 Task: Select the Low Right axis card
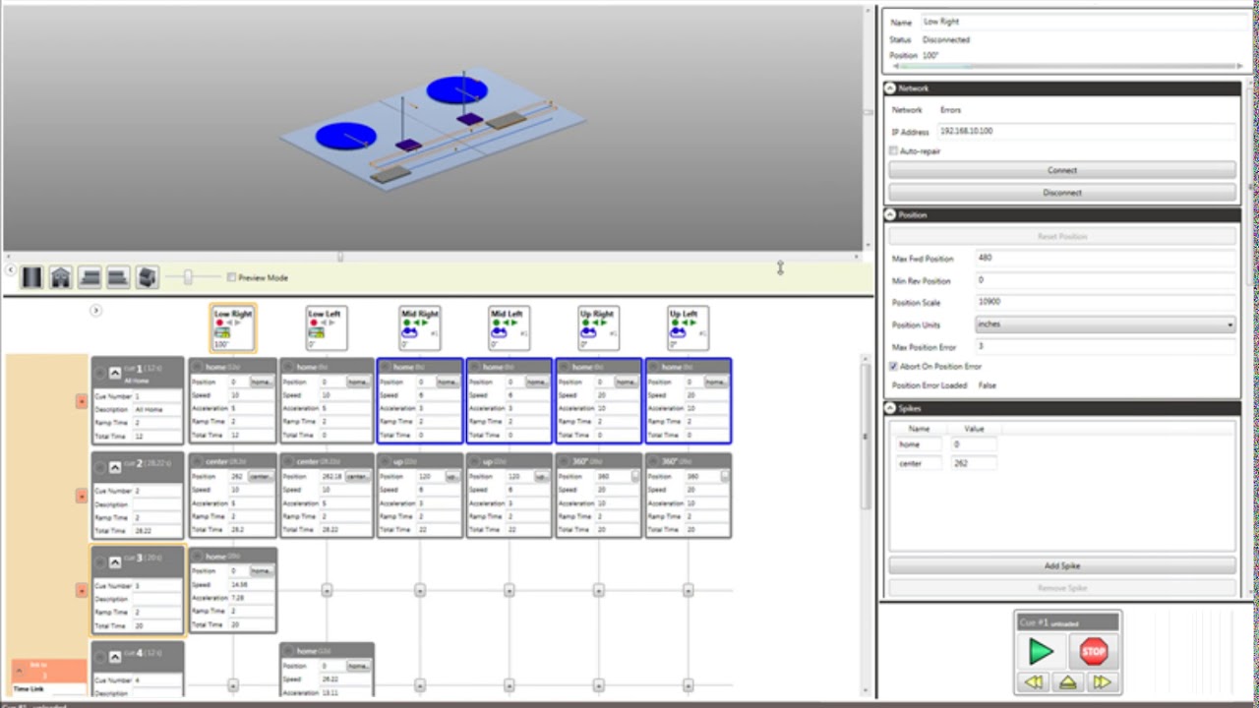[233, 327]
